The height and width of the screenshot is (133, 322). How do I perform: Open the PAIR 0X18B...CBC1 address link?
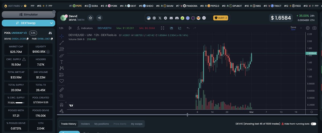pyautogui.click(x=43, y=39)
